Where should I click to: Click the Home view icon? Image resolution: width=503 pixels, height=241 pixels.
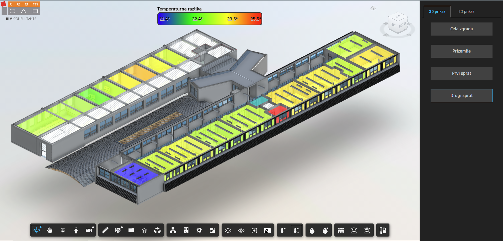click(x=373, y=8)
